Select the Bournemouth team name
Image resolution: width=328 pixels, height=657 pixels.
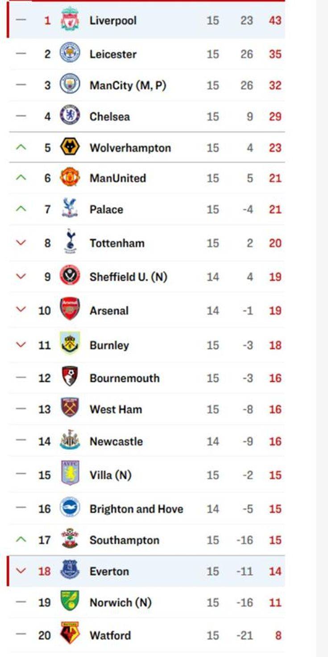125,378
